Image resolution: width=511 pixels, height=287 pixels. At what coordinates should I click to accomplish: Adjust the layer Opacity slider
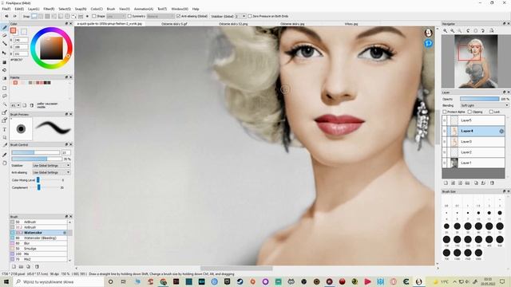(x=479, y=99)
